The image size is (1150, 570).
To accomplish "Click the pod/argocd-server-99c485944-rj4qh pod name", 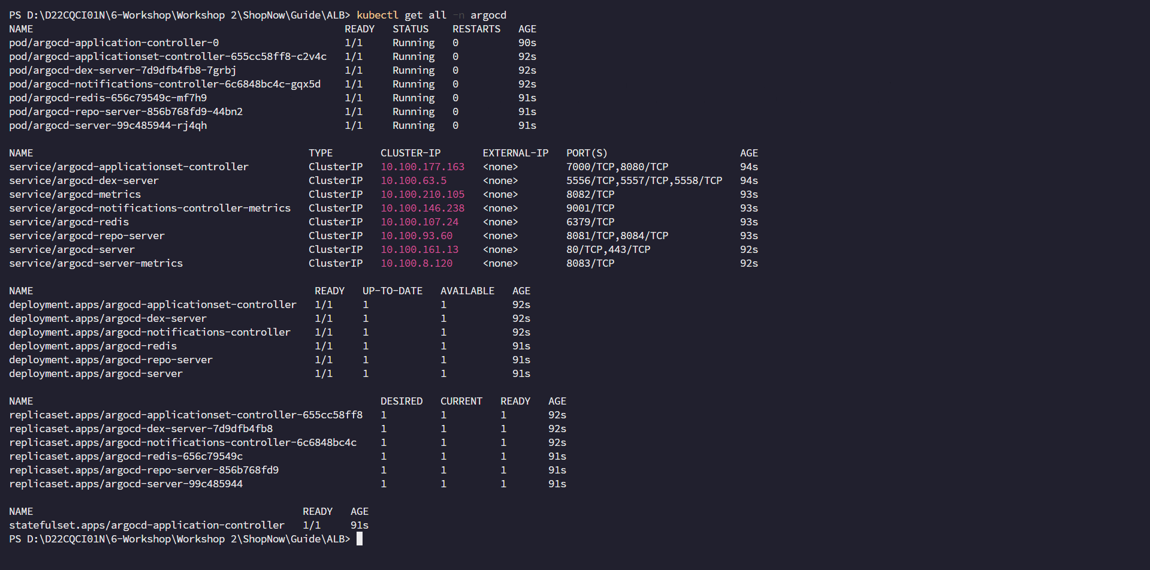I will tap(108, 125).
